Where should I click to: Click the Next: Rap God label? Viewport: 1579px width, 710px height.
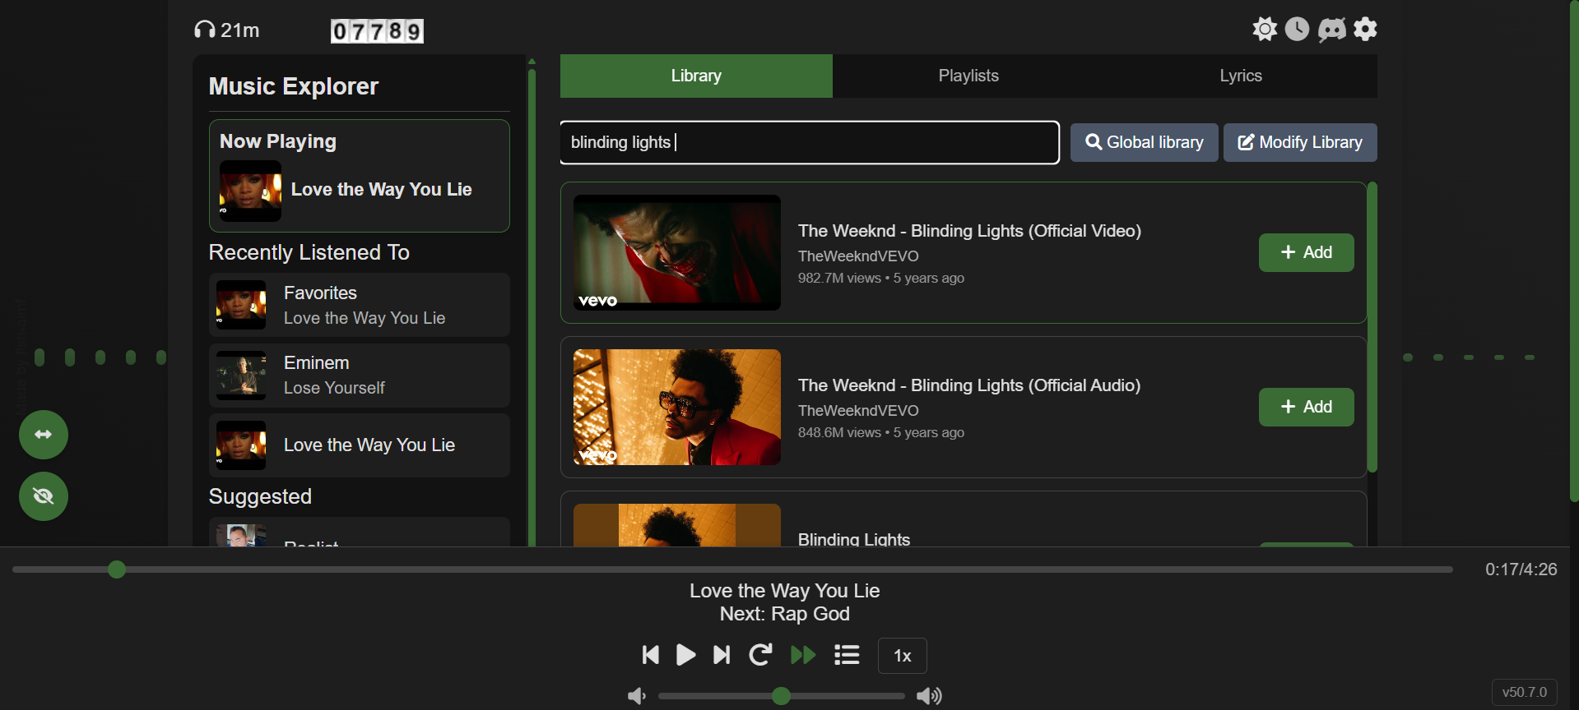coord(785,614)
